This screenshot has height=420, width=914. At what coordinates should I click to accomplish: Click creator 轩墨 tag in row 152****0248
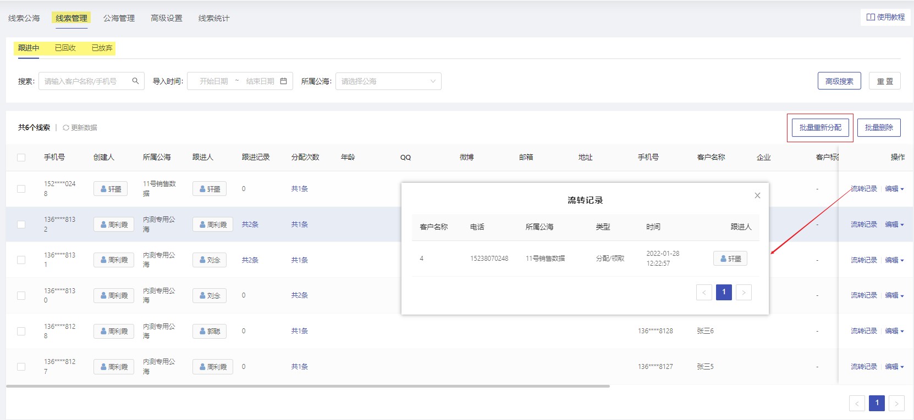click(111, 189)
